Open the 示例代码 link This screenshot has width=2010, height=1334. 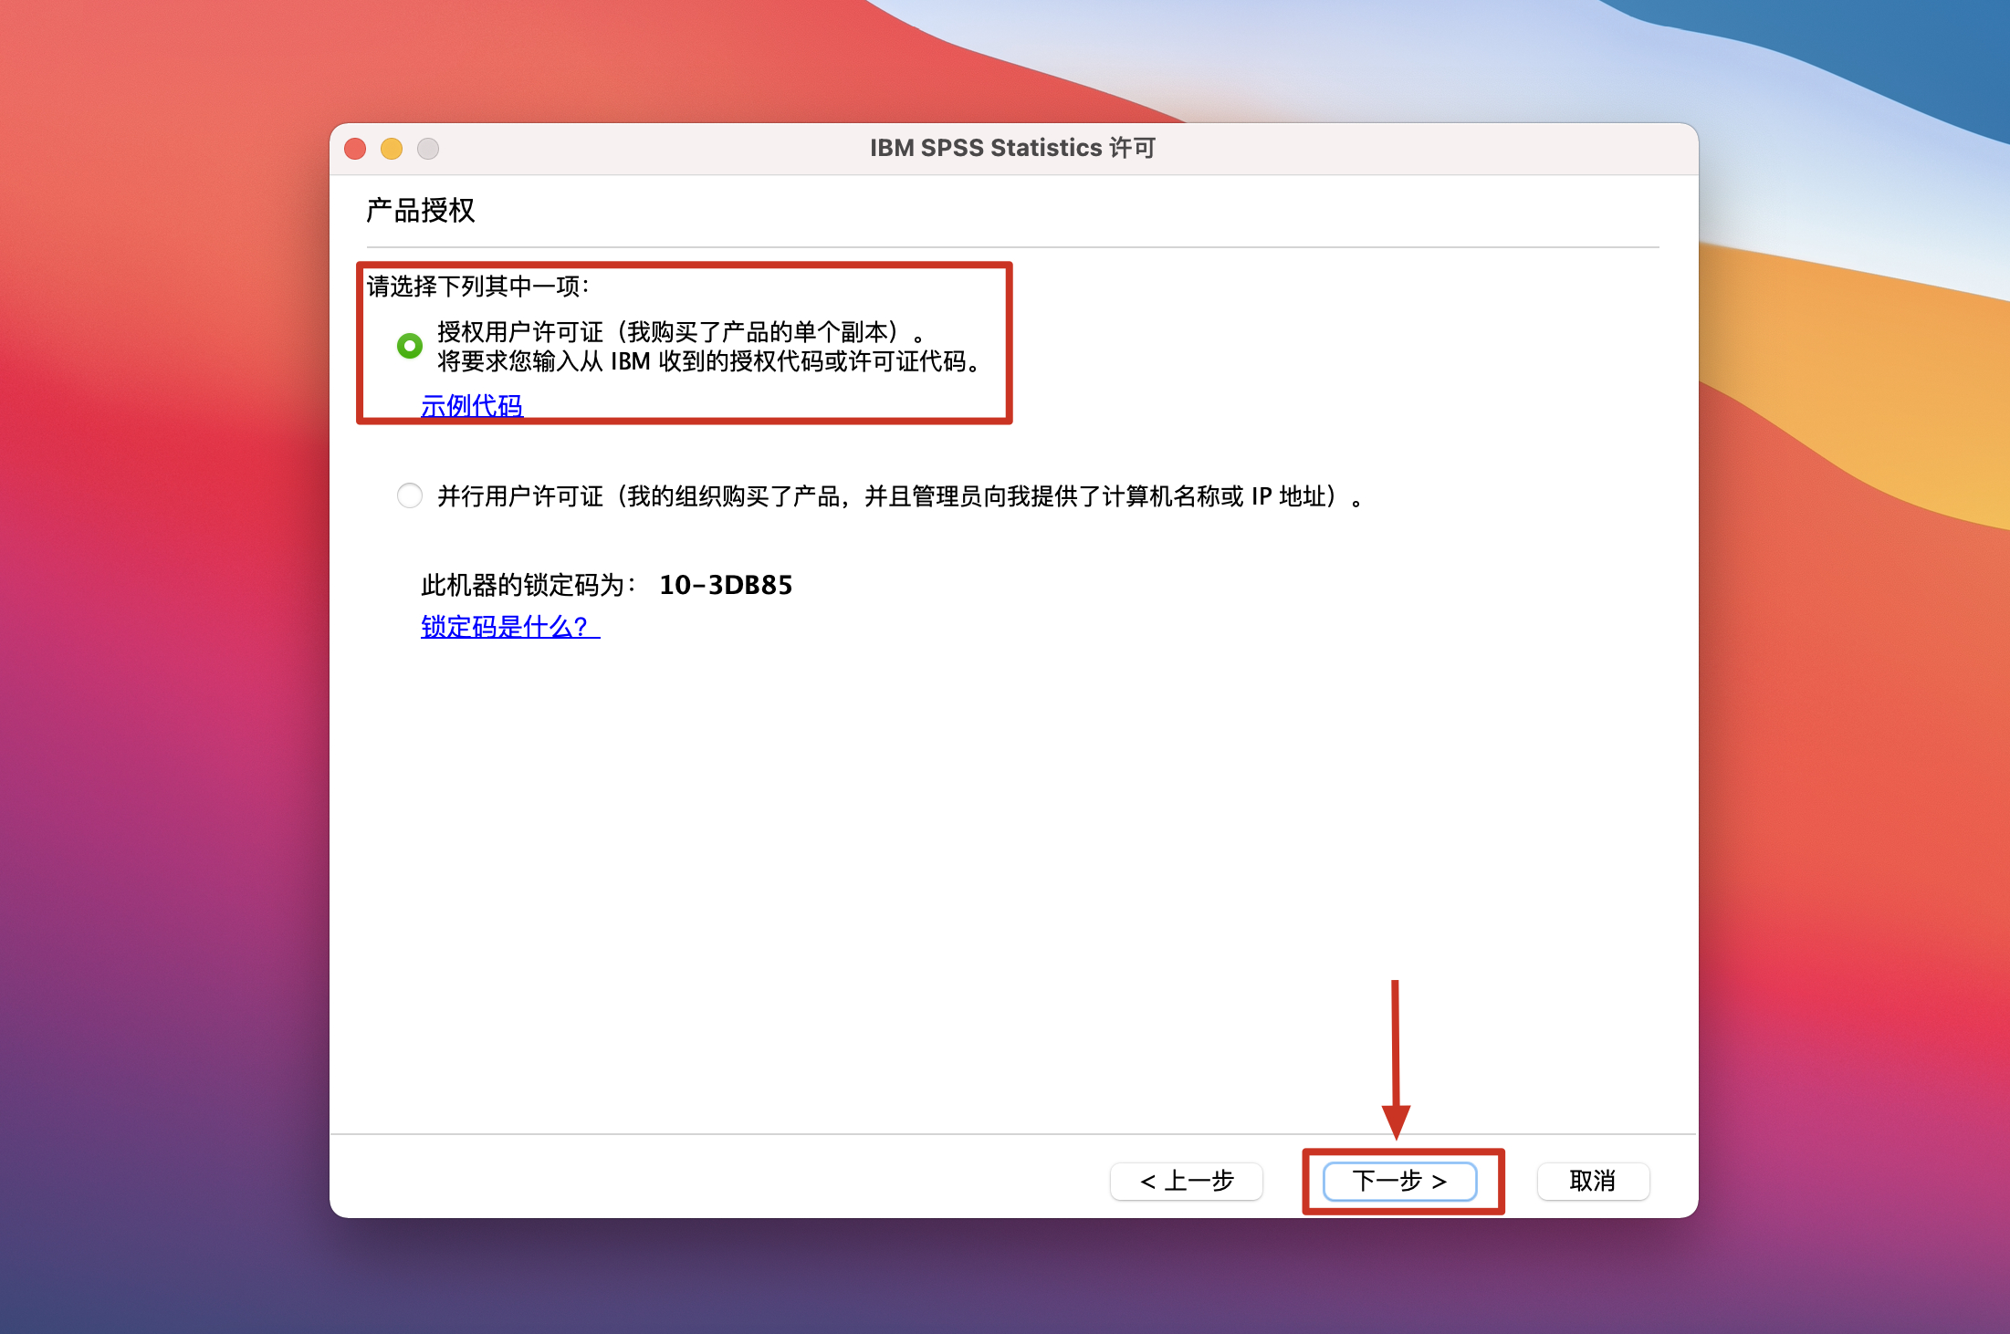[x=471, y=405]
